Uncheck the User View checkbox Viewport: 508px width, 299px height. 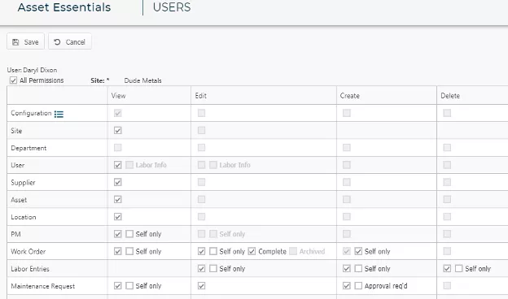(117, 165)
